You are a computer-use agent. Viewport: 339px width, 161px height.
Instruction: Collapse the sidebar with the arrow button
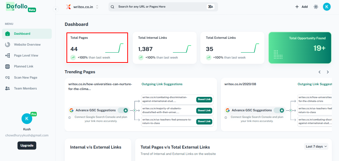(x=56, y=9)
